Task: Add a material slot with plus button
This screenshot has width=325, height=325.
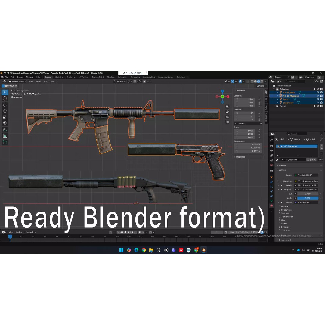Action: click(x=322, y=146)
